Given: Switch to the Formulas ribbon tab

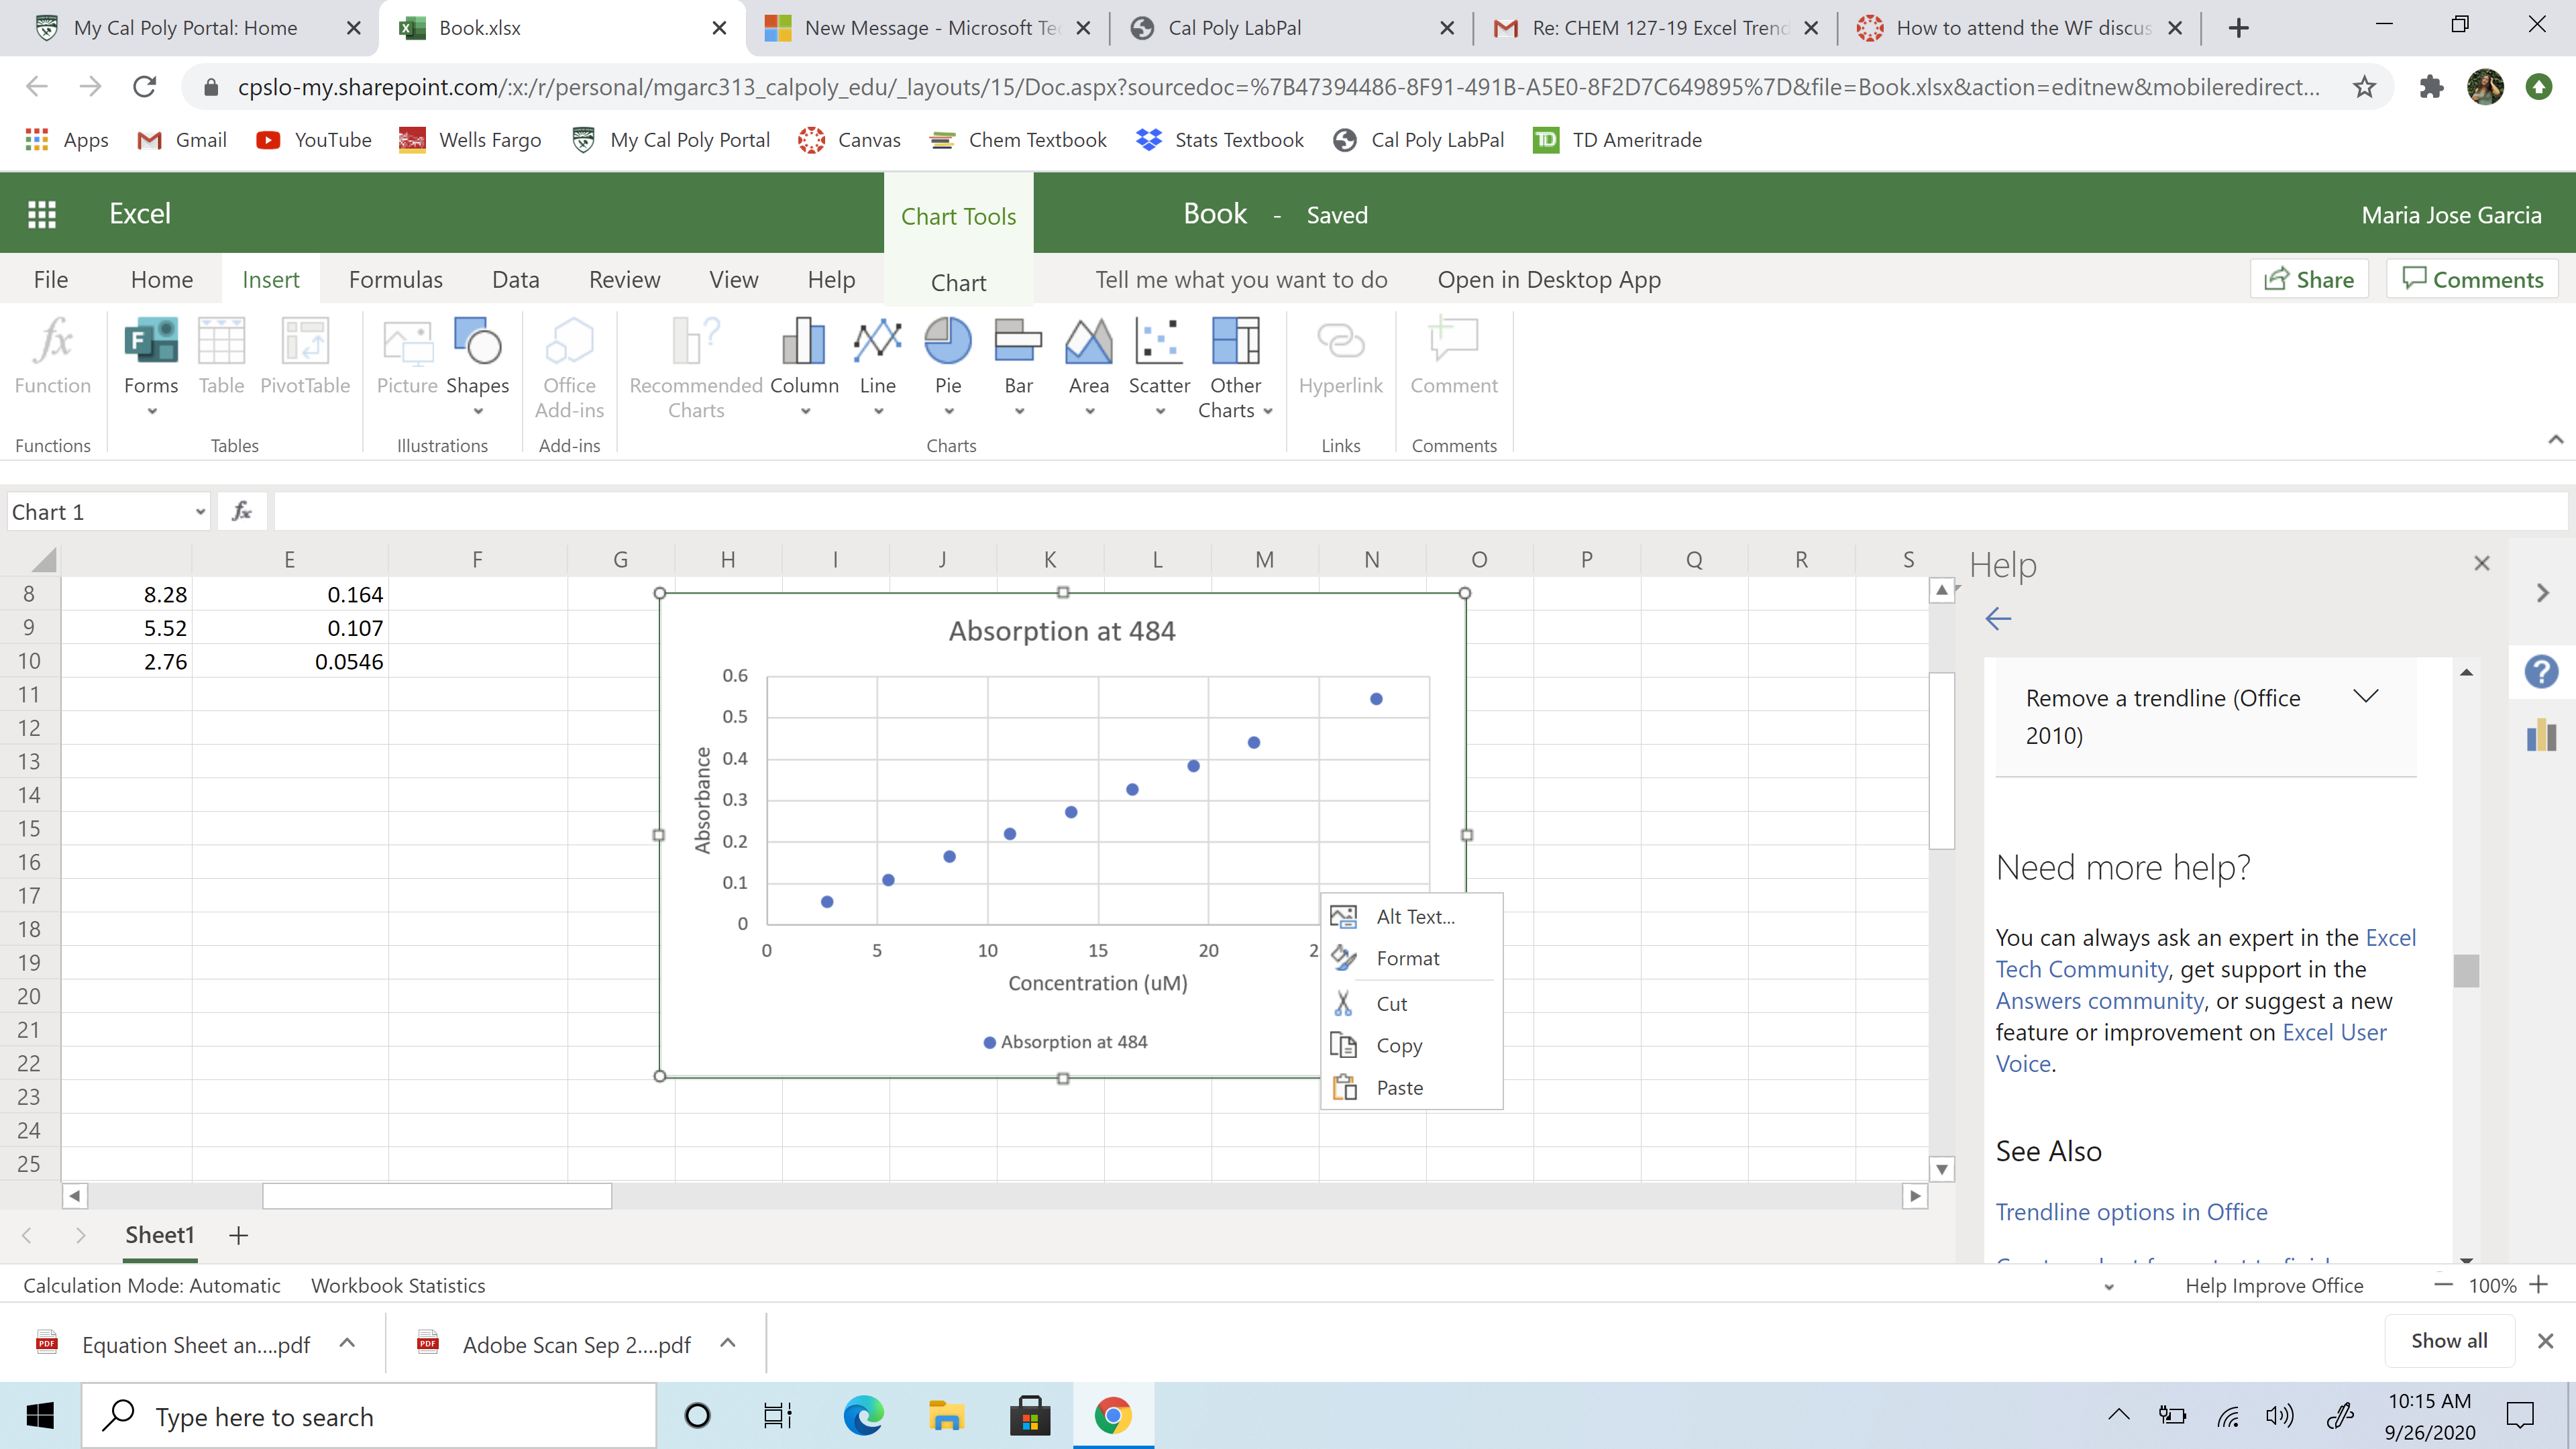Looking at the screenshot, I should pyautogui.click(x=395, y=280).
